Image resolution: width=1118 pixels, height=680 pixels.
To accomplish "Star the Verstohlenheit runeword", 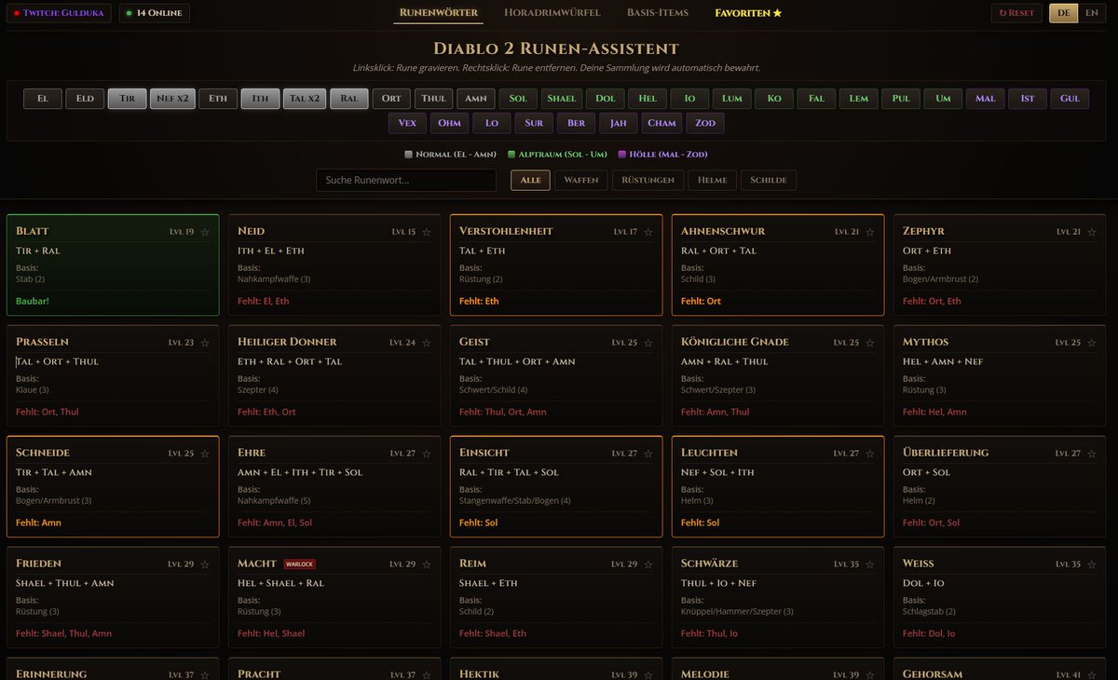I will [648, 231].
